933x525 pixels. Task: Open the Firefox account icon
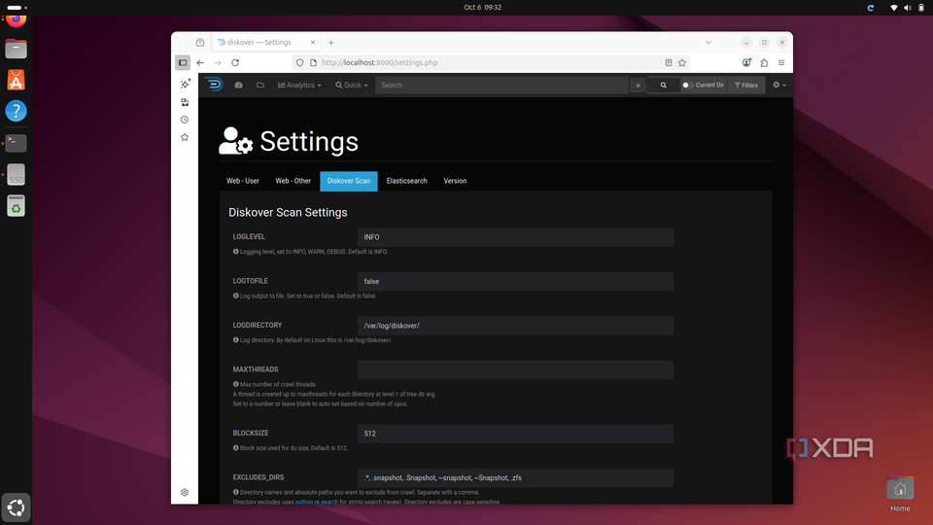point(746,62)
